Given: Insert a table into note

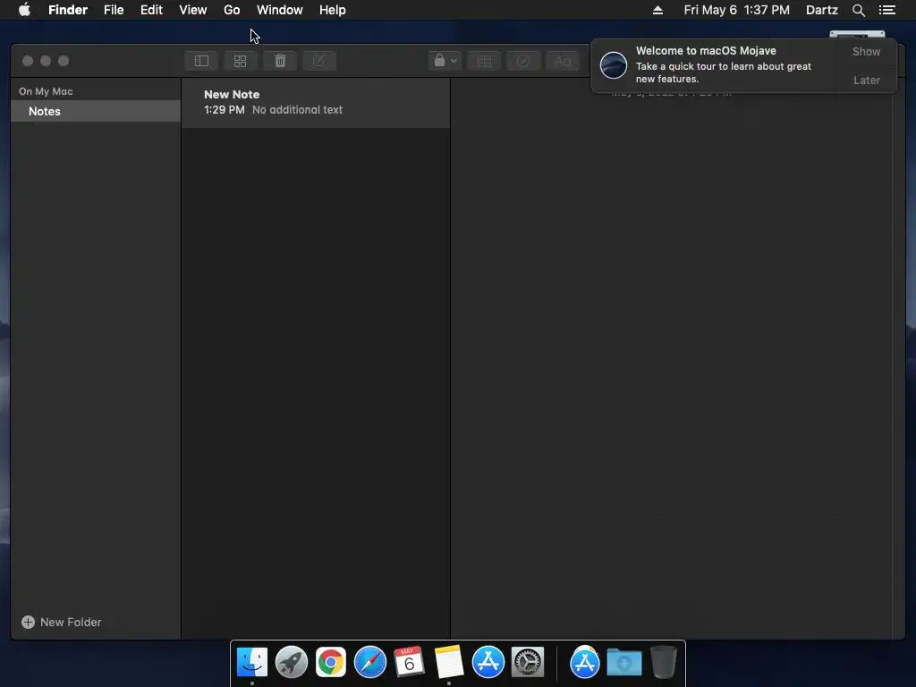Looking at the screenshot, I should click(484, 61).
